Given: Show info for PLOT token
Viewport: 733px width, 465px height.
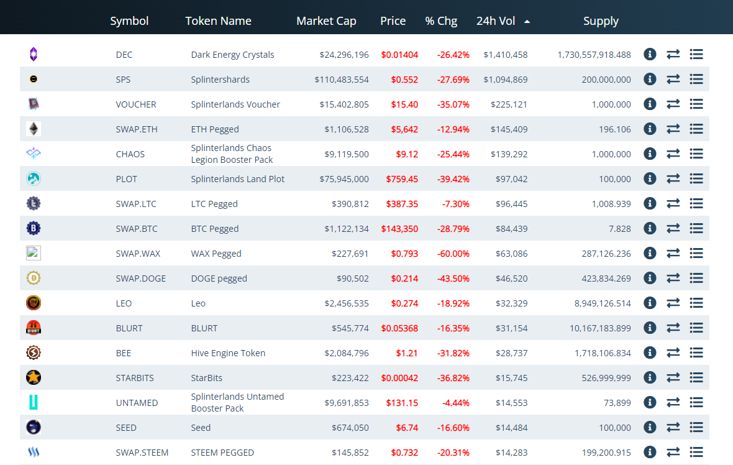Looking at the screenshot, I should (x=650, y=178).
